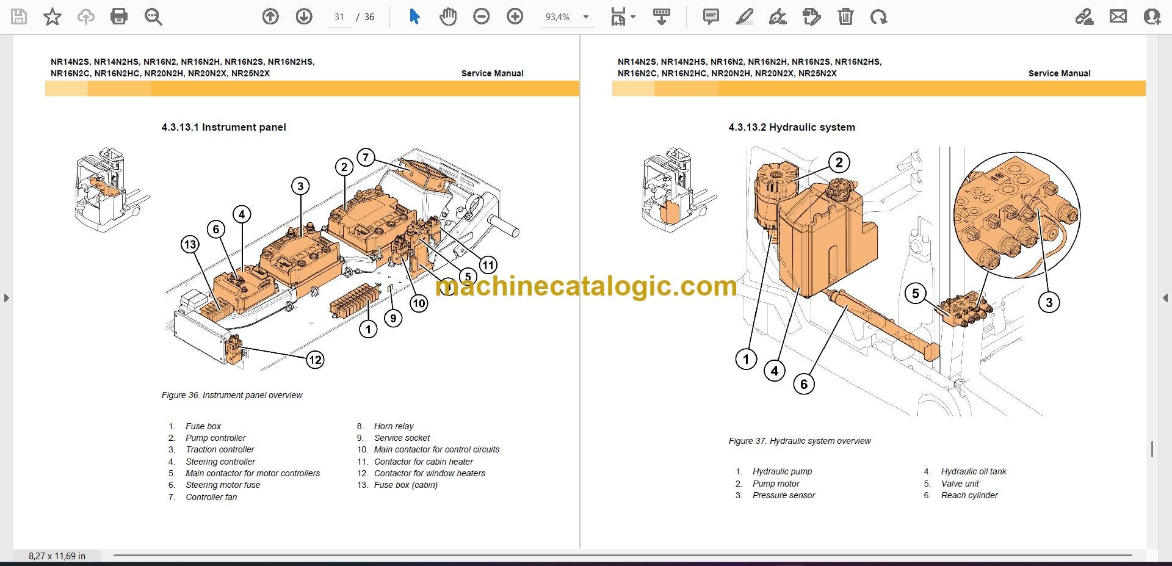
Task: Click the current page number field
Action: (339, 17)
